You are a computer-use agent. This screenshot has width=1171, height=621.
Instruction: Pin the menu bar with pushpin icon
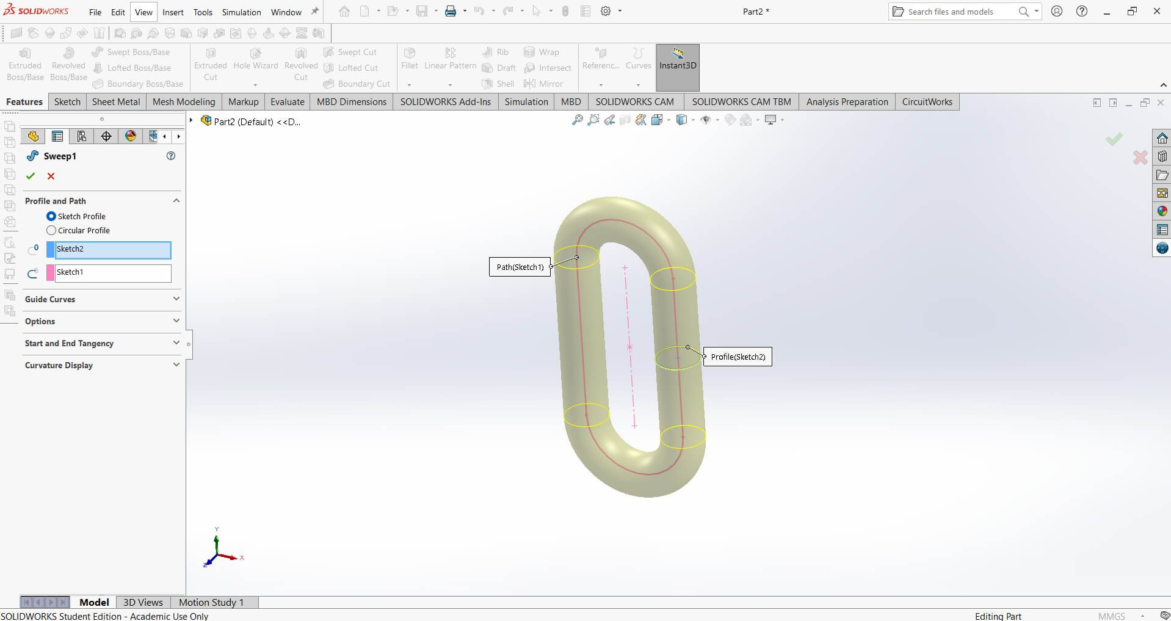315,11
